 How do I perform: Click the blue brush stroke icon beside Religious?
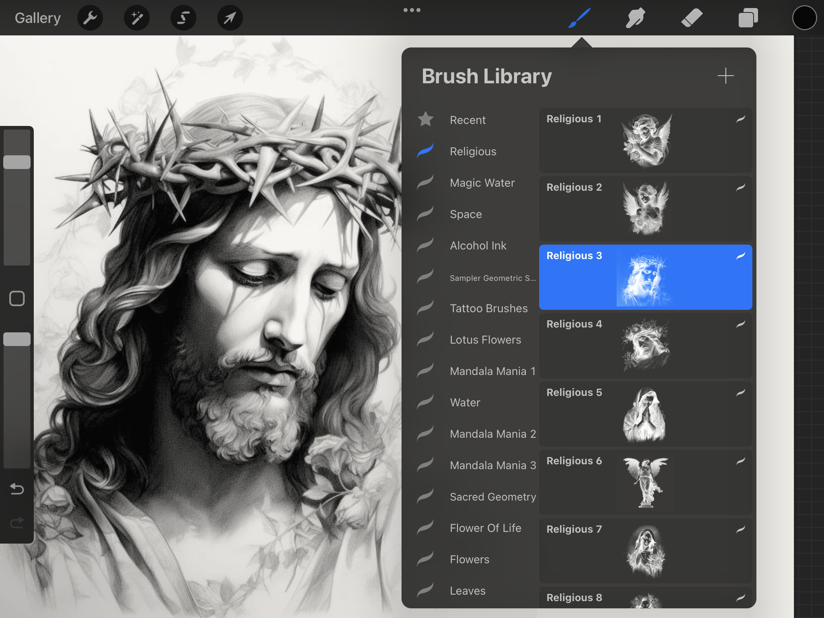[x=425, y=150]
